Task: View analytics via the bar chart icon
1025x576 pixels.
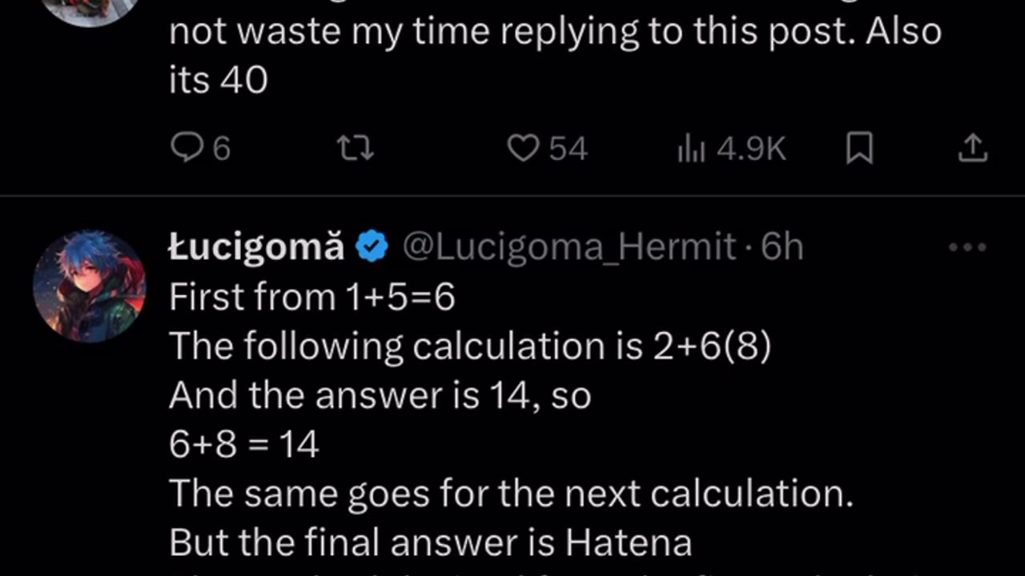Action: [x=690, y=149]
